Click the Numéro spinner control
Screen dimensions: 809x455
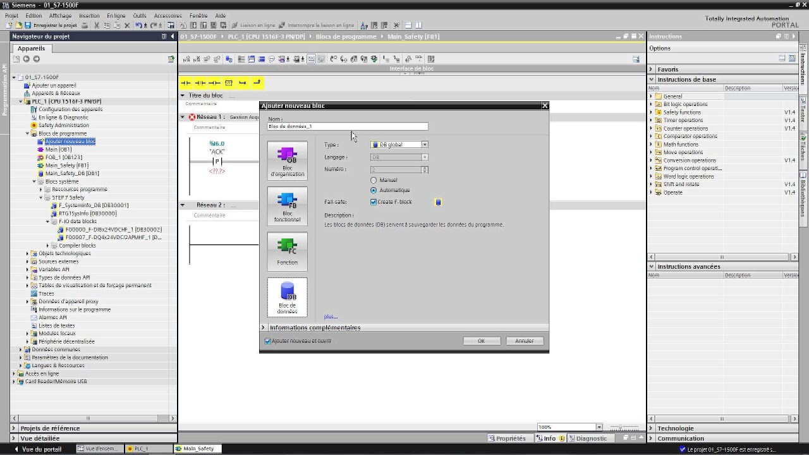(x=425, y=169)
